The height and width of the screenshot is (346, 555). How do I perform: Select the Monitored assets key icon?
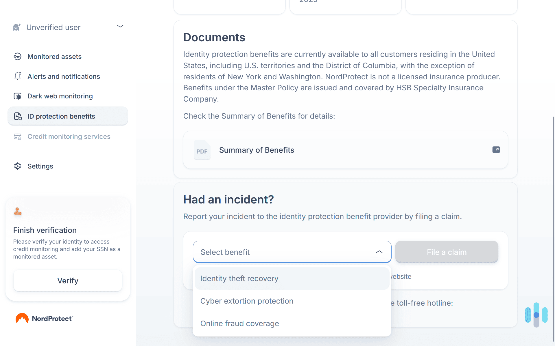point(17,57)
